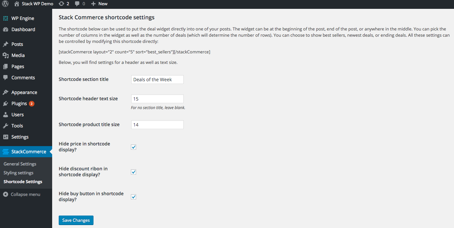Open the updates icon showing 2
This screenshot has height=228, width=454.
click(61, 4)
